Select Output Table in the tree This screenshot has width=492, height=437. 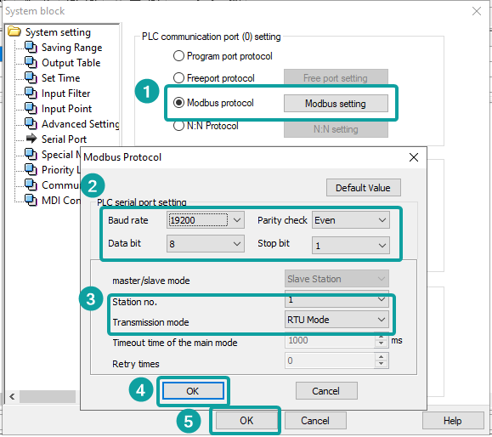pos(71,63)
